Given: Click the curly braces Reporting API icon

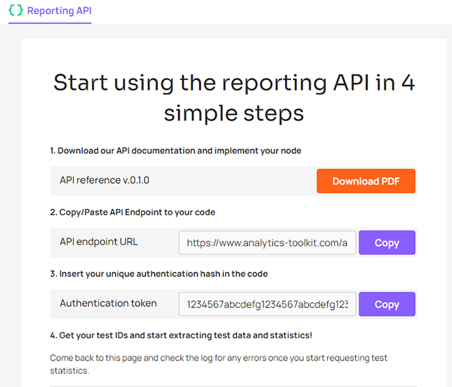Looking at the screenshot, I should point(15,10).
